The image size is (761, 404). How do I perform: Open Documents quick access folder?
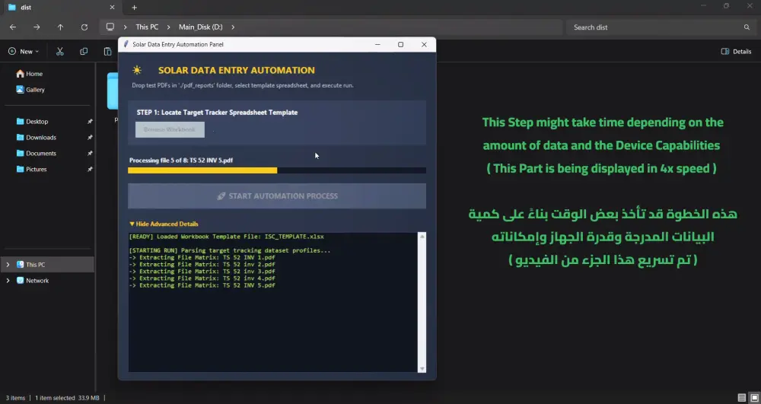tap(36, 154)
